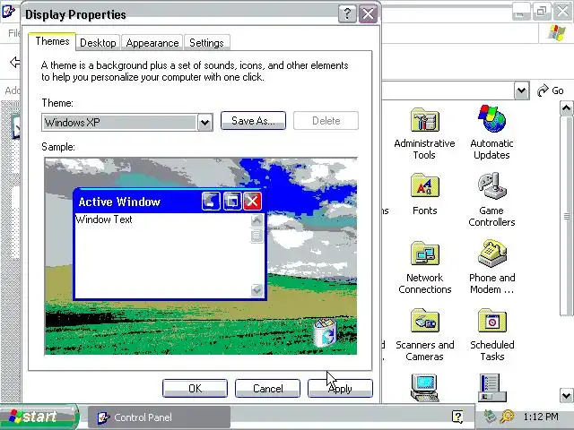This screenshot has width=574, height=430.
Task: Click the Display Properties title bar
Action: click(201, 14)
